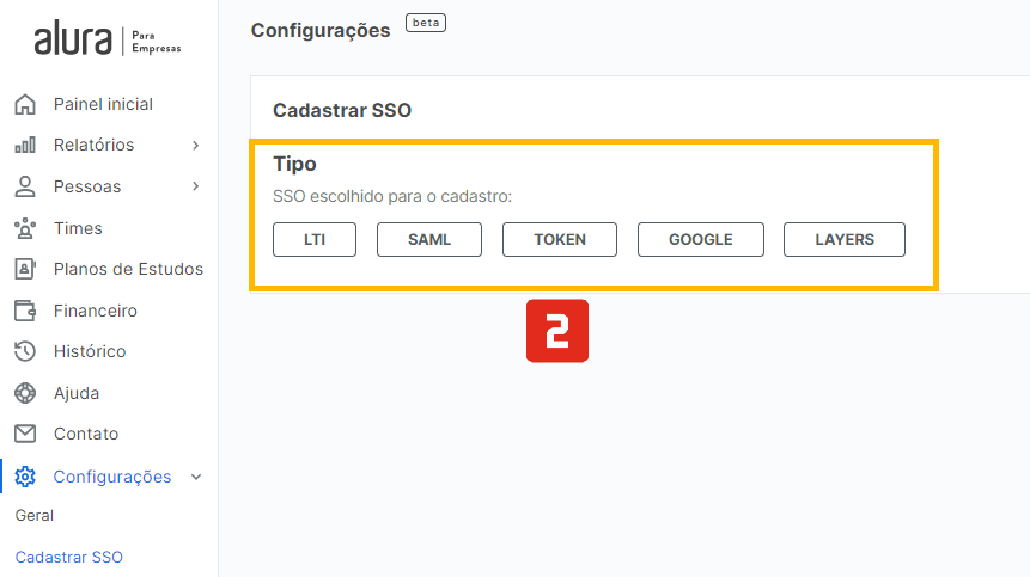
Task: Click the Times team icon
Action: [x=25, y=228]
